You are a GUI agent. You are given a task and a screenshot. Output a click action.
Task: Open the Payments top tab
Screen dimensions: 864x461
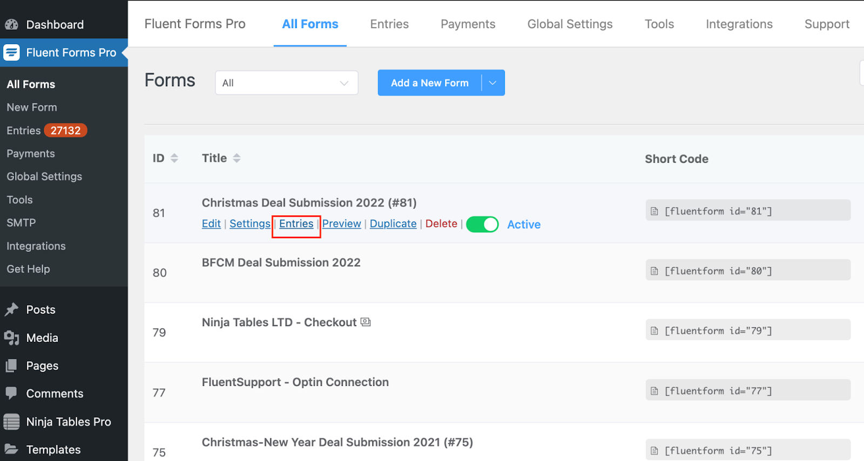click(x=468, y=24)
